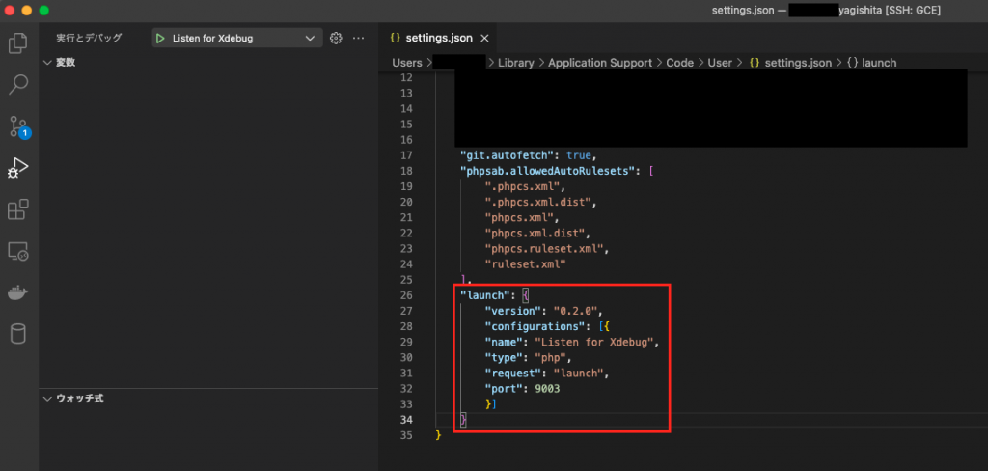This screenshot has height=471, width=988.
Task: Collapse the ウォッチ式 watch section
Action: coord(48,398)
